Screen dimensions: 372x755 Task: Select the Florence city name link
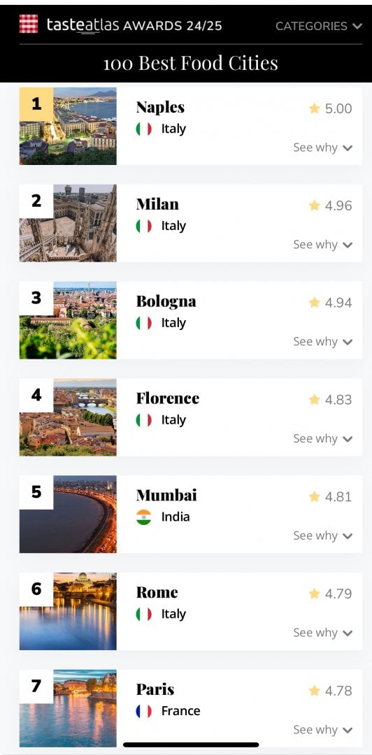[x=168, y=398]
